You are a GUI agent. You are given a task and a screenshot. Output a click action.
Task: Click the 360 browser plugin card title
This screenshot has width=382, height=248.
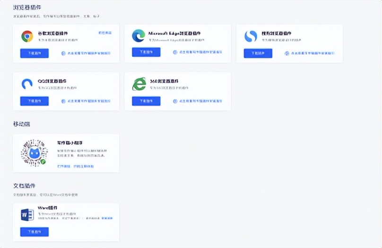pos(164,81)
